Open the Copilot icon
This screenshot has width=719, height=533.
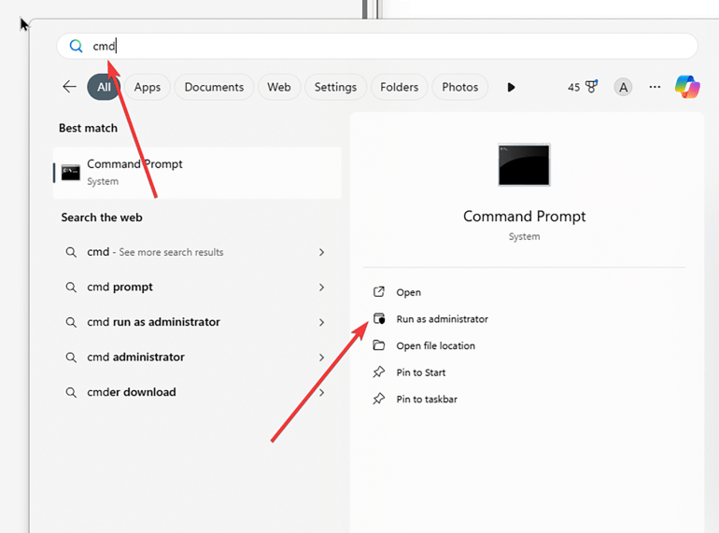(x=687, y=87)
